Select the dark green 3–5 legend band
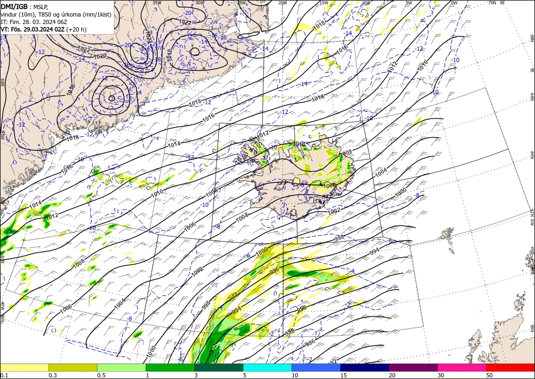This screenshot has height=379, width=535. click(219, 367)
